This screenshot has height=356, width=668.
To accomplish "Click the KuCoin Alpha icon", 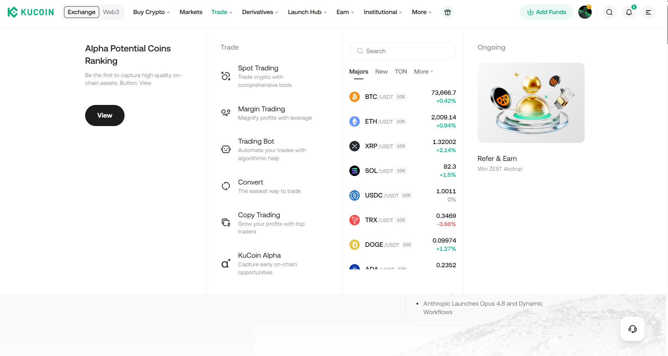I will click(x=226, y=263).
